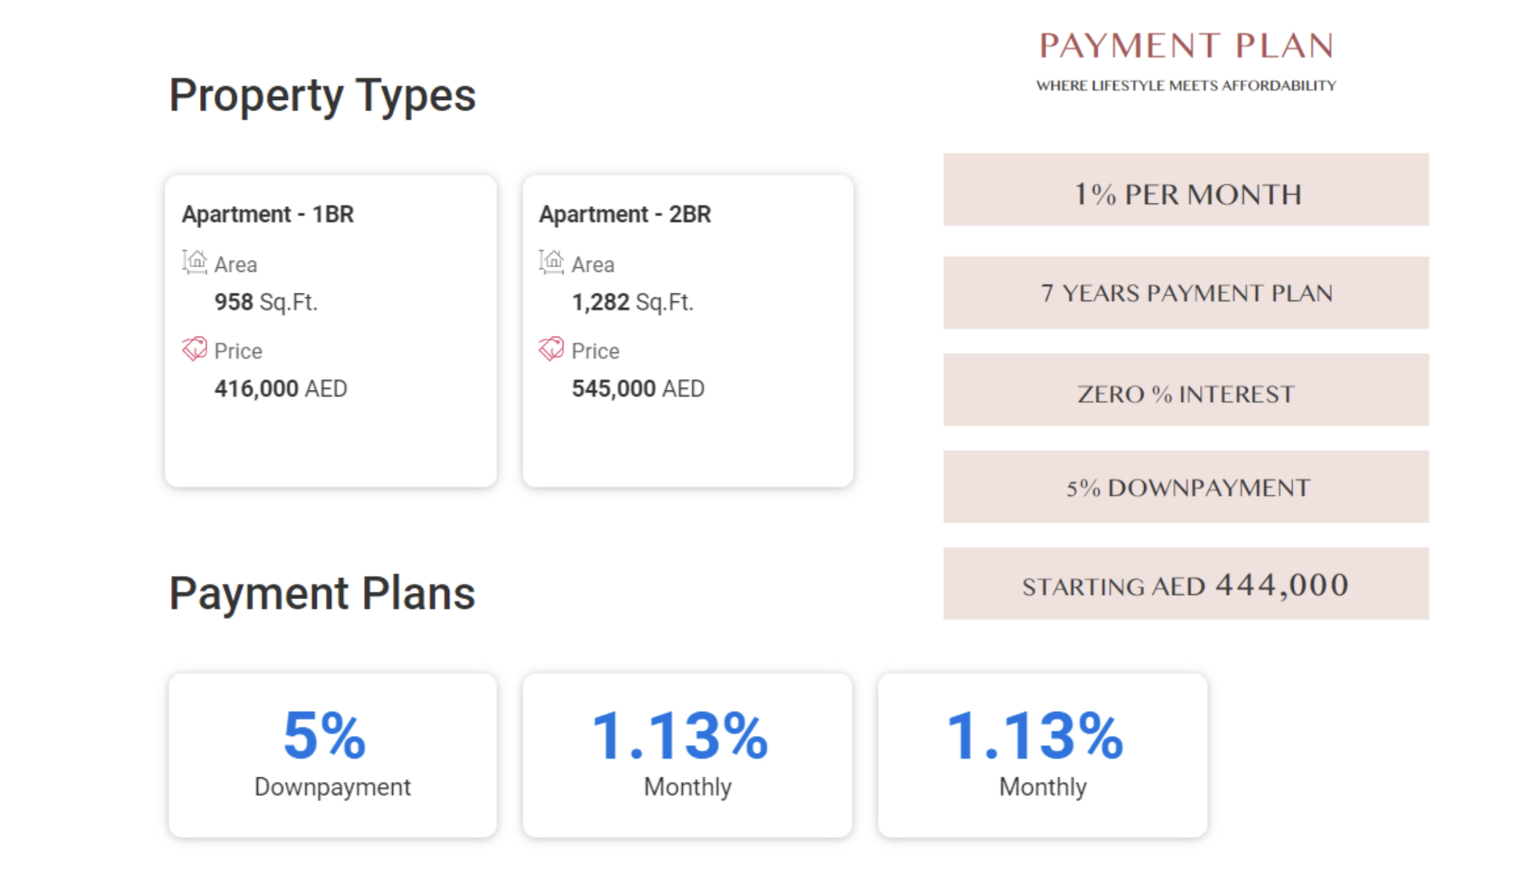The width and height of the screenshot is (1519, 875).
Task: Click the 1,282 Sq.Ft. area value
Action: (632, 302)
